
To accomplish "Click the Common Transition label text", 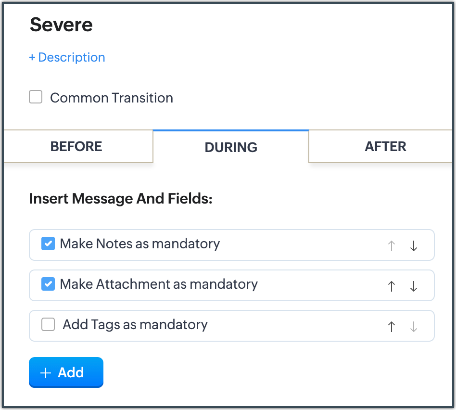I will [x=112, y=98].
